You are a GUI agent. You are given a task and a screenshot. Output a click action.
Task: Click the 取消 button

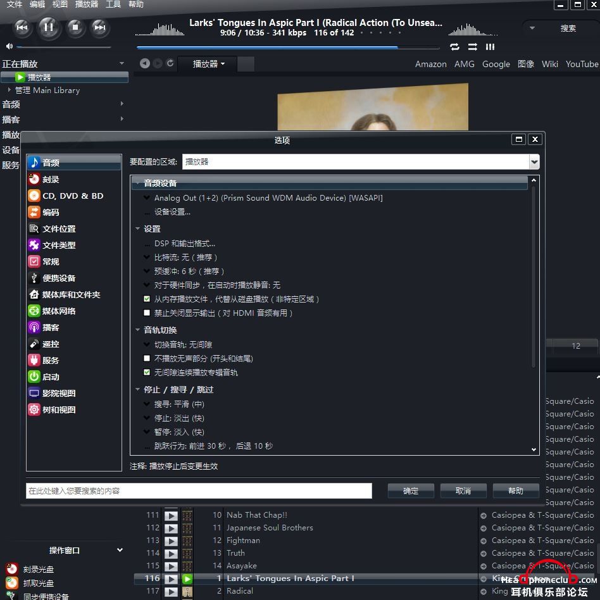tap(463, 491)
